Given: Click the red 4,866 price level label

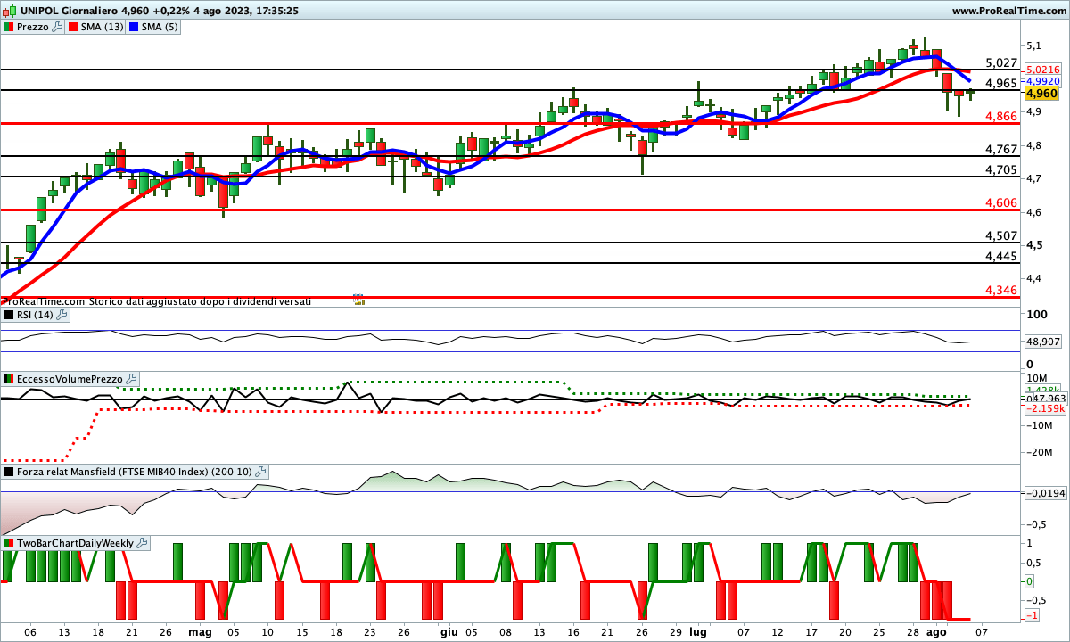Looking at the screenshot, I should click(x=1001, y=117).
